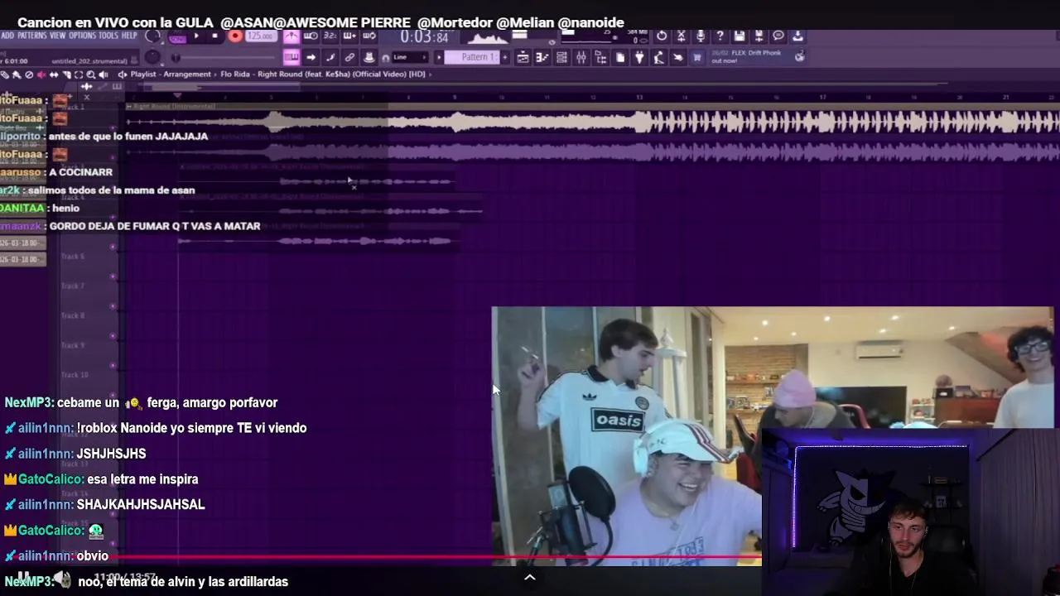Select the zoom tool in playlist toolbar
The width and height of the screenshot is (1060, 596).
pos(91,74)
